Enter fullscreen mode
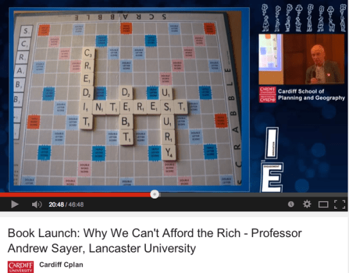This screenshot has width=349, height=273. [339, 204]
